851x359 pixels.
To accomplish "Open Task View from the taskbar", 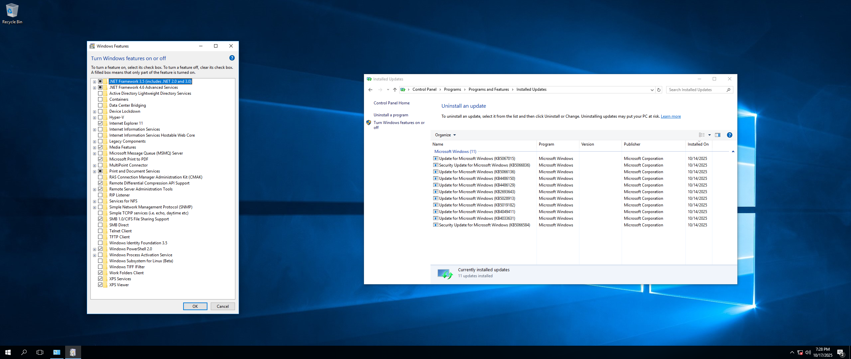I will tap(40, 352).
